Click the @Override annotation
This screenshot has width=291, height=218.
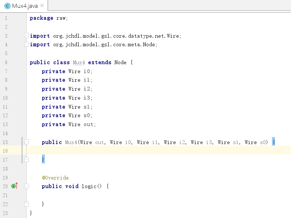point(55,178)
